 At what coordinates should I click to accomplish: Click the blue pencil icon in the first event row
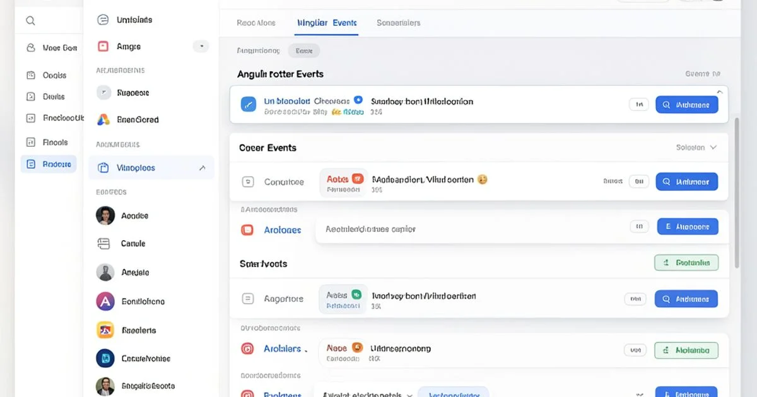249,105
